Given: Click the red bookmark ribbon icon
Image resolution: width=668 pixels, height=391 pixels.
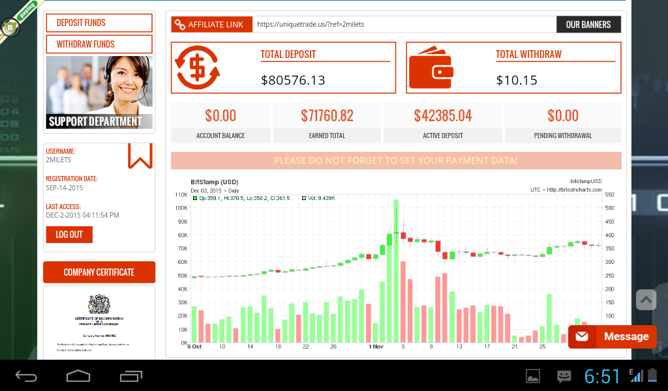Looking at the screenshot, I should (140, 156).
